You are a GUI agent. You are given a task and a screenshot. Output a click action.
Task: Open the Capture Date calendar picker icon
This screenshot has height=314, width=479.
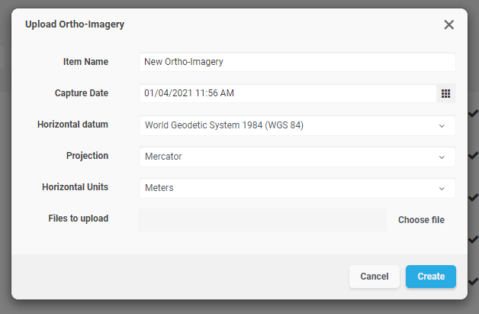[445, 93]
